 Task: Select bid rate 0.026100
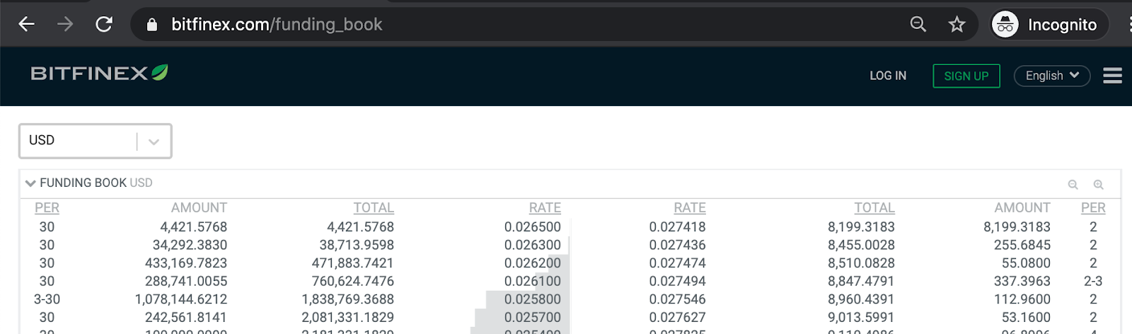pos(533,282)
